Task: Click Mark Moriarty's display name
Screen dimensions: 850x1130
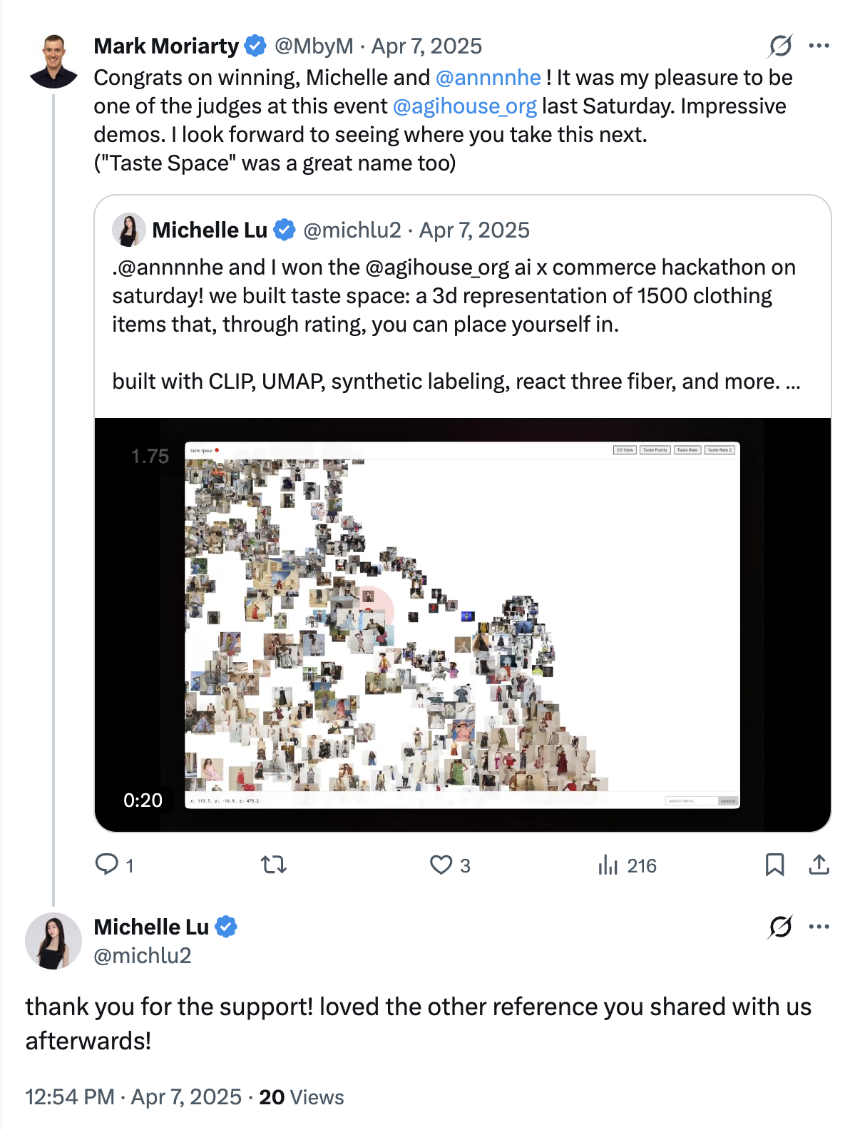Action: (x=166, y=46)
